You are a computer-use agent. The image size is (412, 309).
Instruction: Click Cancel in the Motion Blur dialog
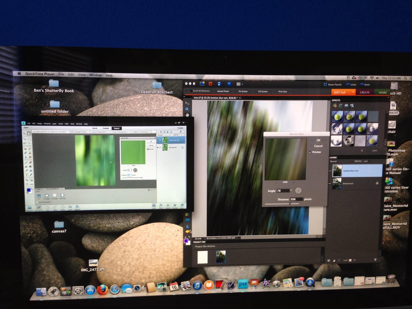tap(318, 146)
